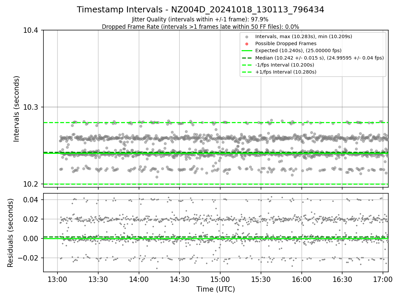This screenshot has height=301, width=401.
Task: Click the x-axis tick label 15:00
Action: tap(220, 279)
